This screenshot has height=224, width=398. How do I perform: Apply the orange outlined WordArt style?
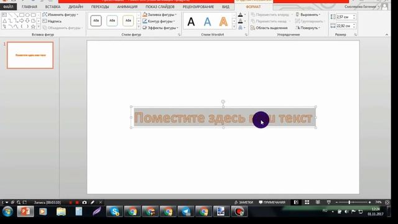(223, 22)
